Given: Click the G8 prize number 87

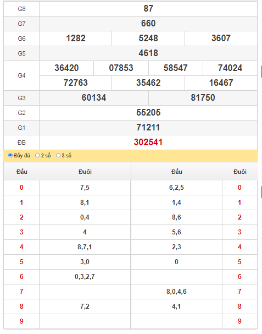Looking at the screenshot, I should click(x=148, y=8).
